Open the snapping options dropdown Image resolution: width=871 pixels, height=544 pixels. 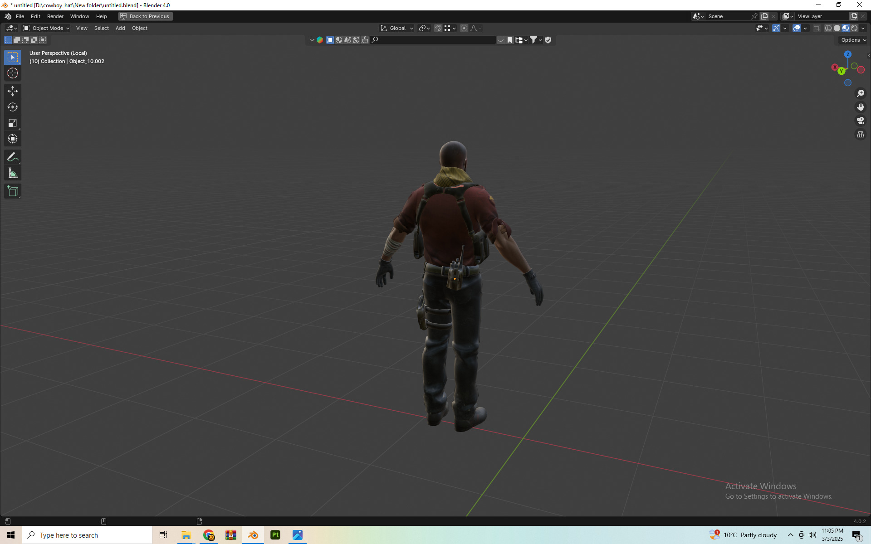click(x=450, y=28)
